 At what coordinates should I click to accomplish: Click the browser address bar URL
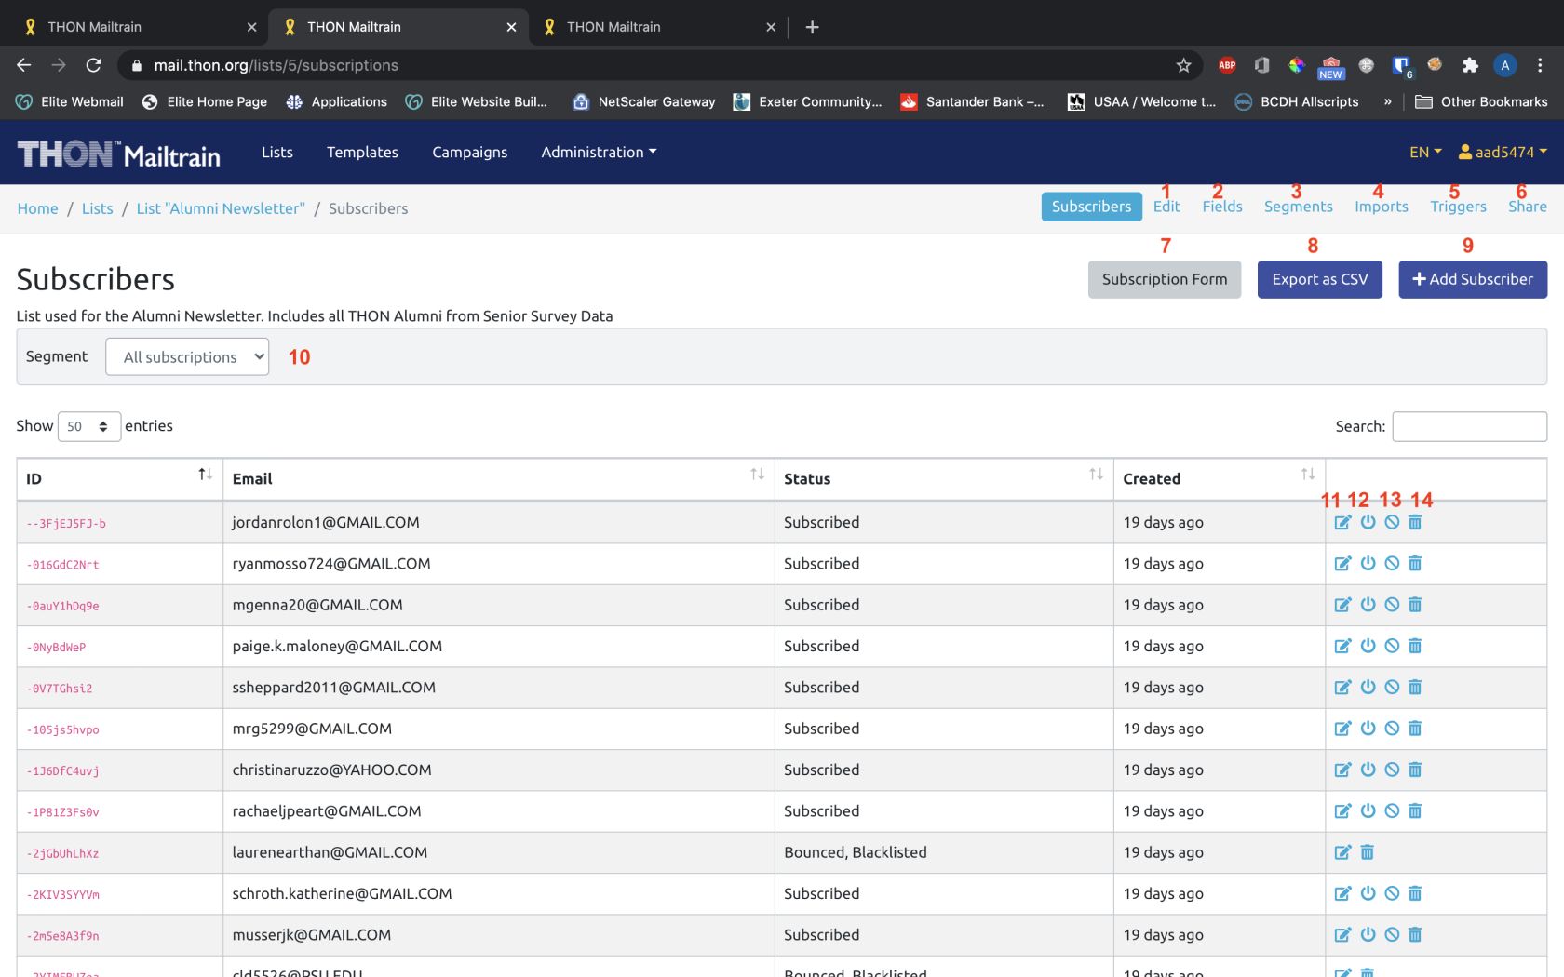click(x=276, y=65)
